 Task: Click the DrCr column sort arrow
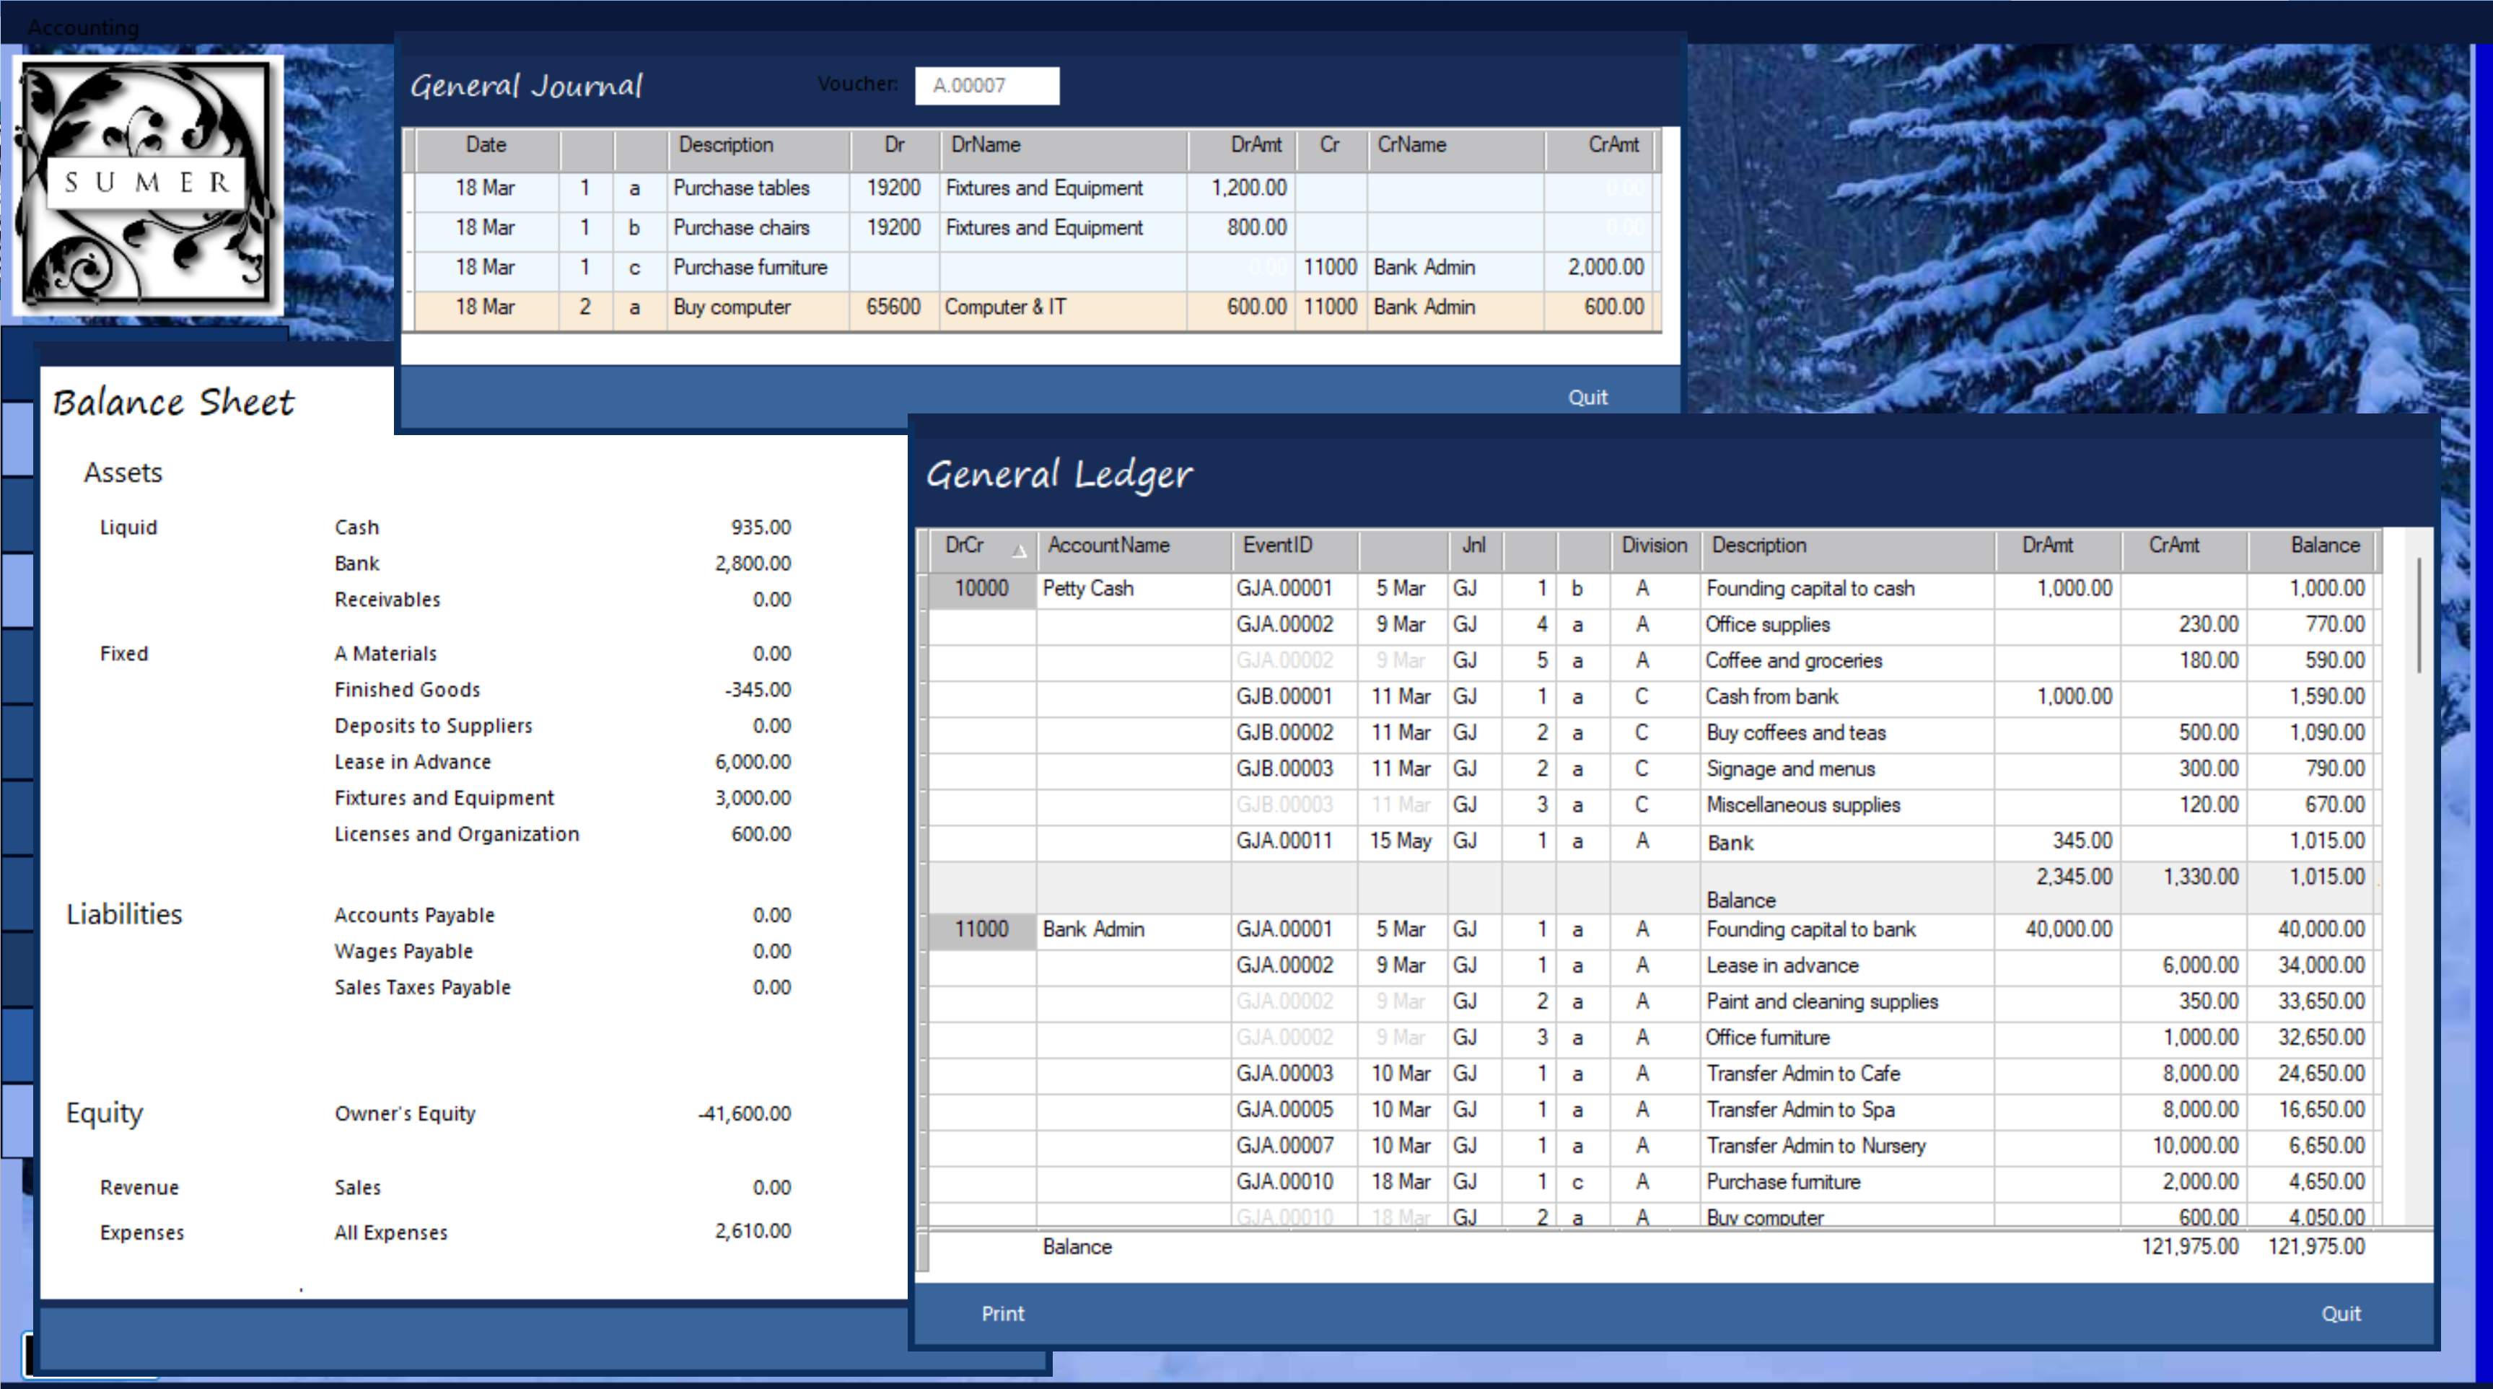(x=1019, y=552)
